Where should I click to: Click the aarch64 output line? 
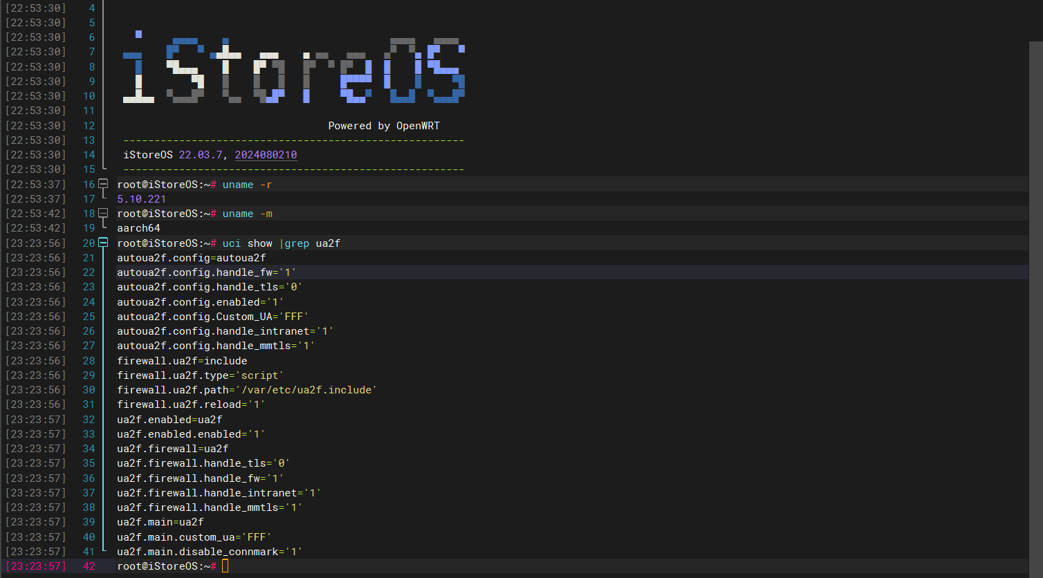(x=138, y=228)
